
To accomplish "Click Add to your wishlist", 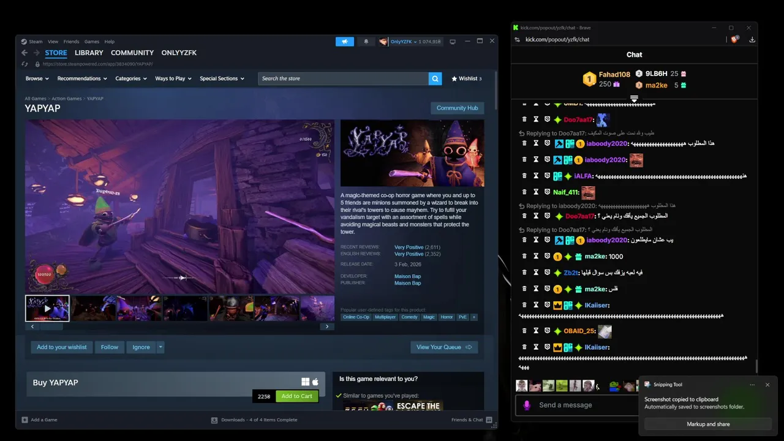I will coord(62,347).
